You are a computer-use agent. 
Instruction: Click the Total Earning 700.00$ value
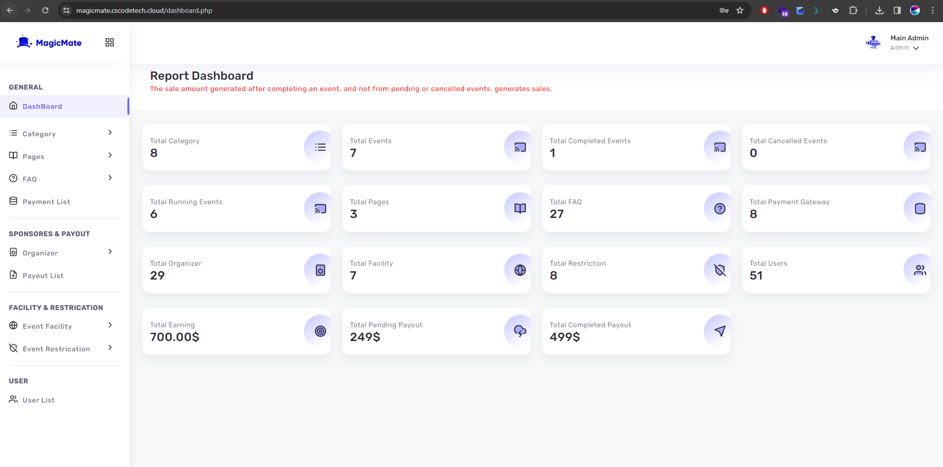coord(175,337)
